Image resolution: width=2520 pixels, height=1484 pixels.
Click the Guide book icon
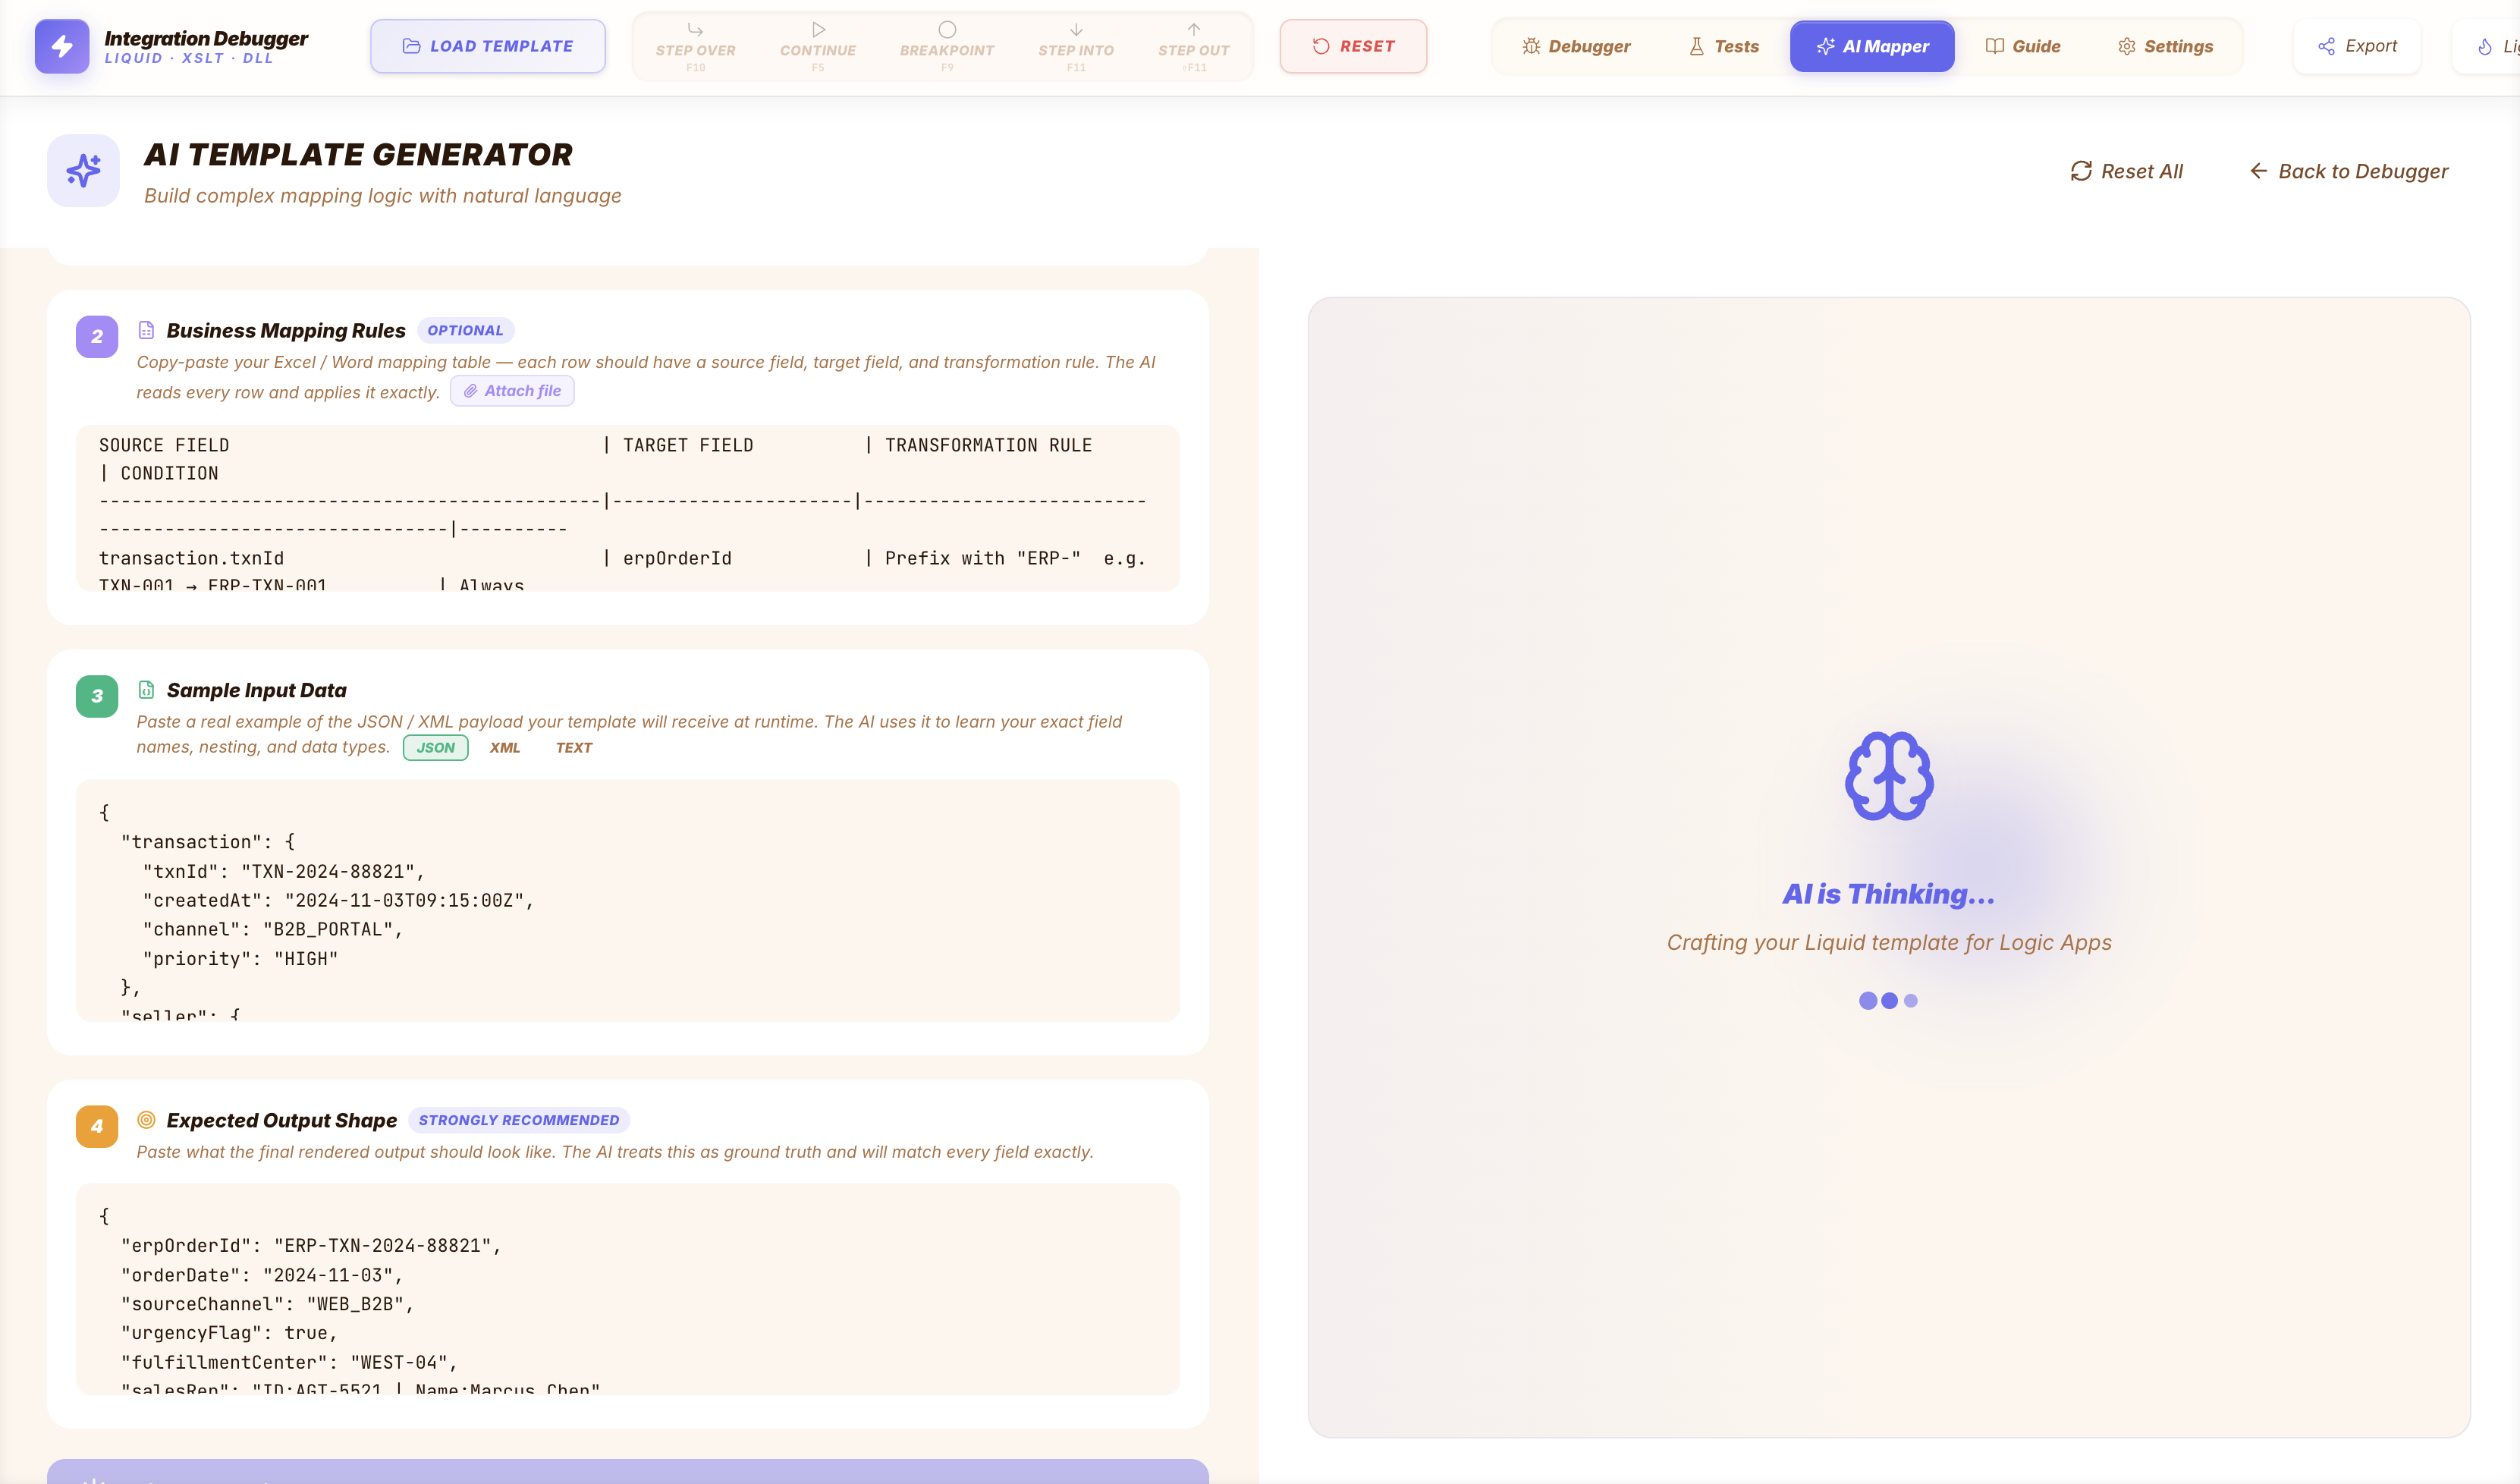coord(1994,46)
